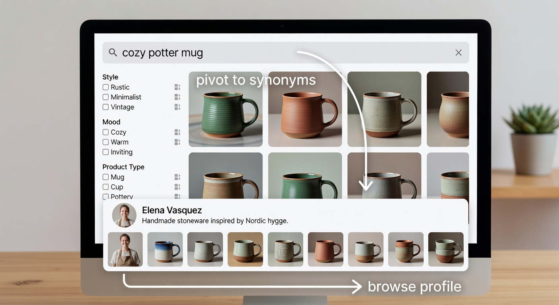Click the grid icon beside Mug
This screenshot has height=305, width=559.
[177, 177]
